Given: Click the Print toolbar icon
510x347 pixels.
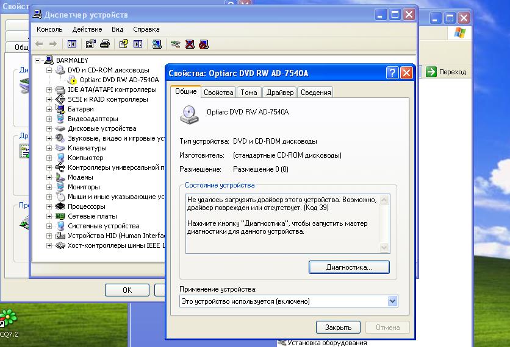Looking at the screenshot, I should [x=105, y=44].
